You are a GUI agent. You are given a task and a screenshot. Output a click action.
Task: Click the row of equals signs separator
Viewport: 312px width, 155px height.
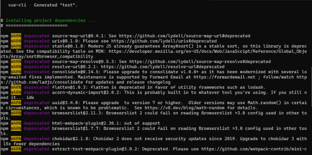click(x=37, y=25)
